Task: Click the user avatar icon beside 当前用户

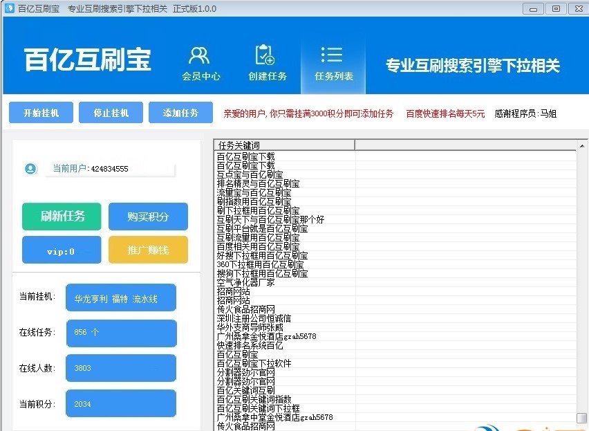Action: click(x=31, y=169)
